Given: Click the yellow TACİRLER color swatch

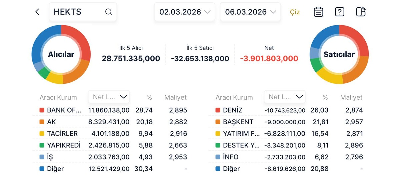Looking at the screenshot, I should click(x=42, y=134).
